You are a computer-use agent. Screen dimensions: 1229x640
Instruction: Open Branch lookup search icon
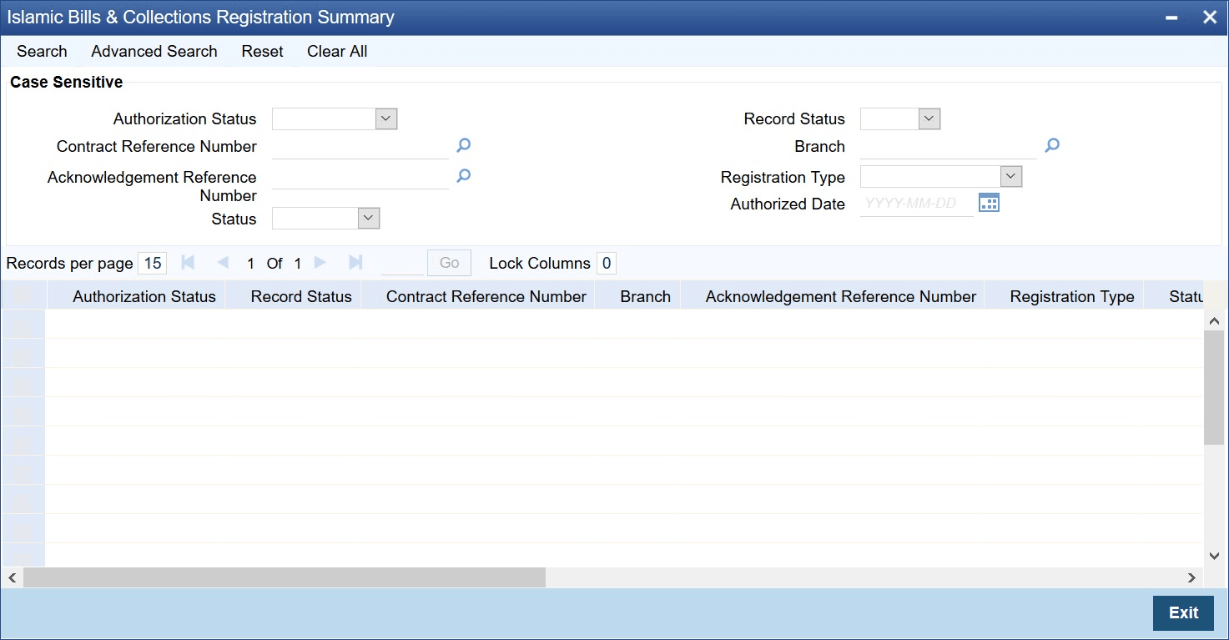tap(1052, 146)
